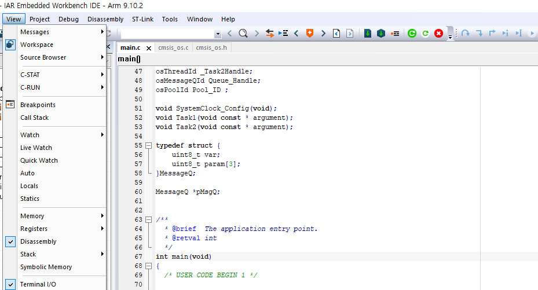Click the main() function navigation bar
Screen dimensions: 538x290
click(328, 59)
